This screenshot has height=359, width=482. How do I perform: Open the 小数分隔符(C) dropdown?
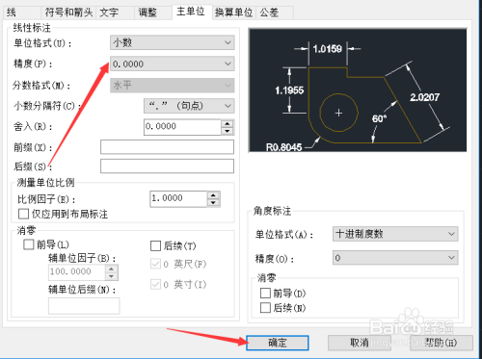coord(189,106)
